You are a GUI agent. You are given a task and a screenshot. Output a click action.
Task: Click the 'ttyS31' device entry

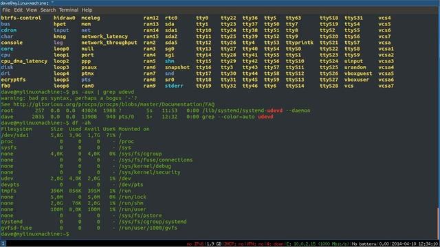[353, 18]
